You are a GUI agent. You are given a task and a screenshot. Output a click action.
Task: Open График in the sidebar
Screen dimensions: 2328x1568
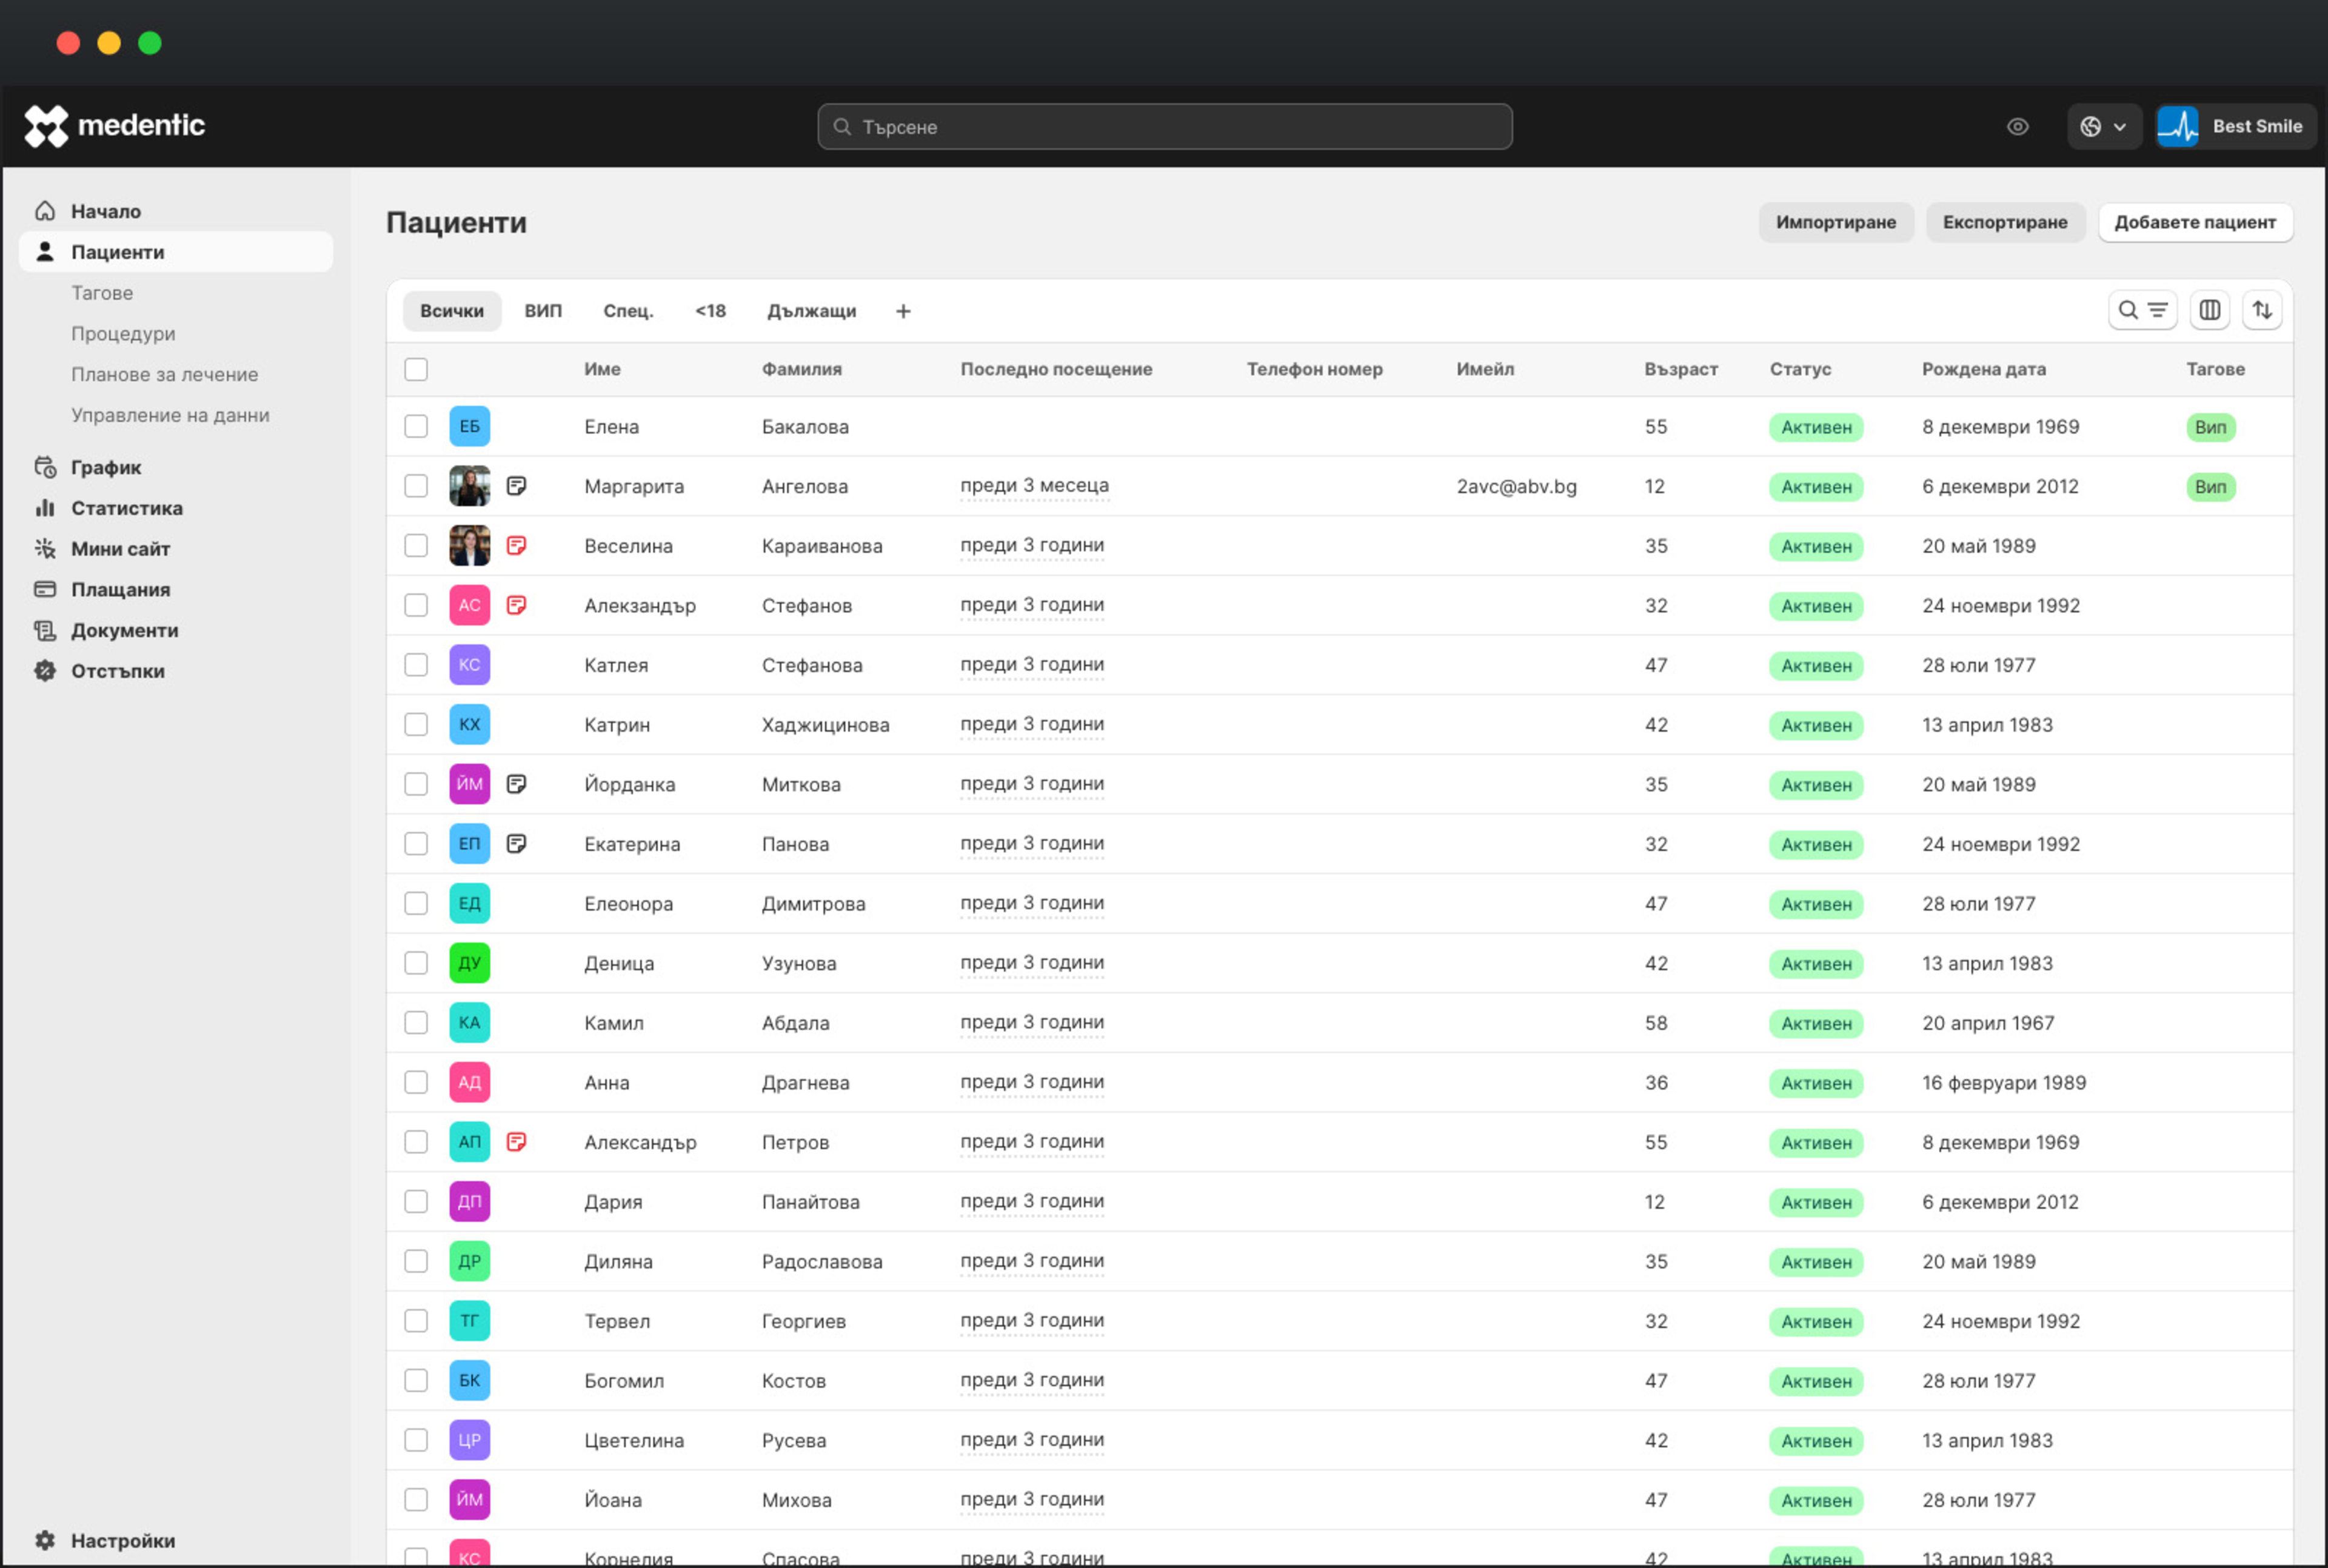[x=105, y=467]
